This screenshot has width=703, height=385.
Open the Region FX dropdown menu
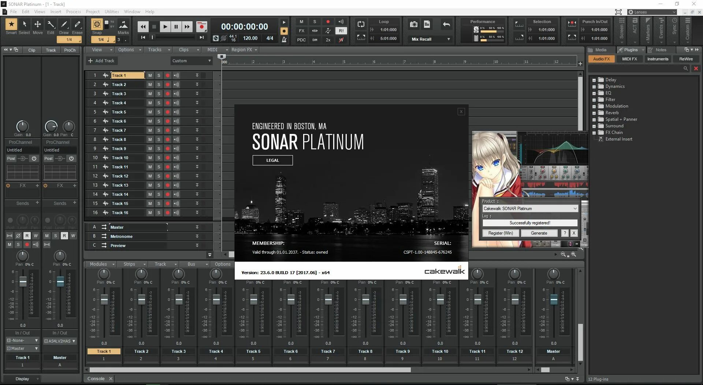244,50
